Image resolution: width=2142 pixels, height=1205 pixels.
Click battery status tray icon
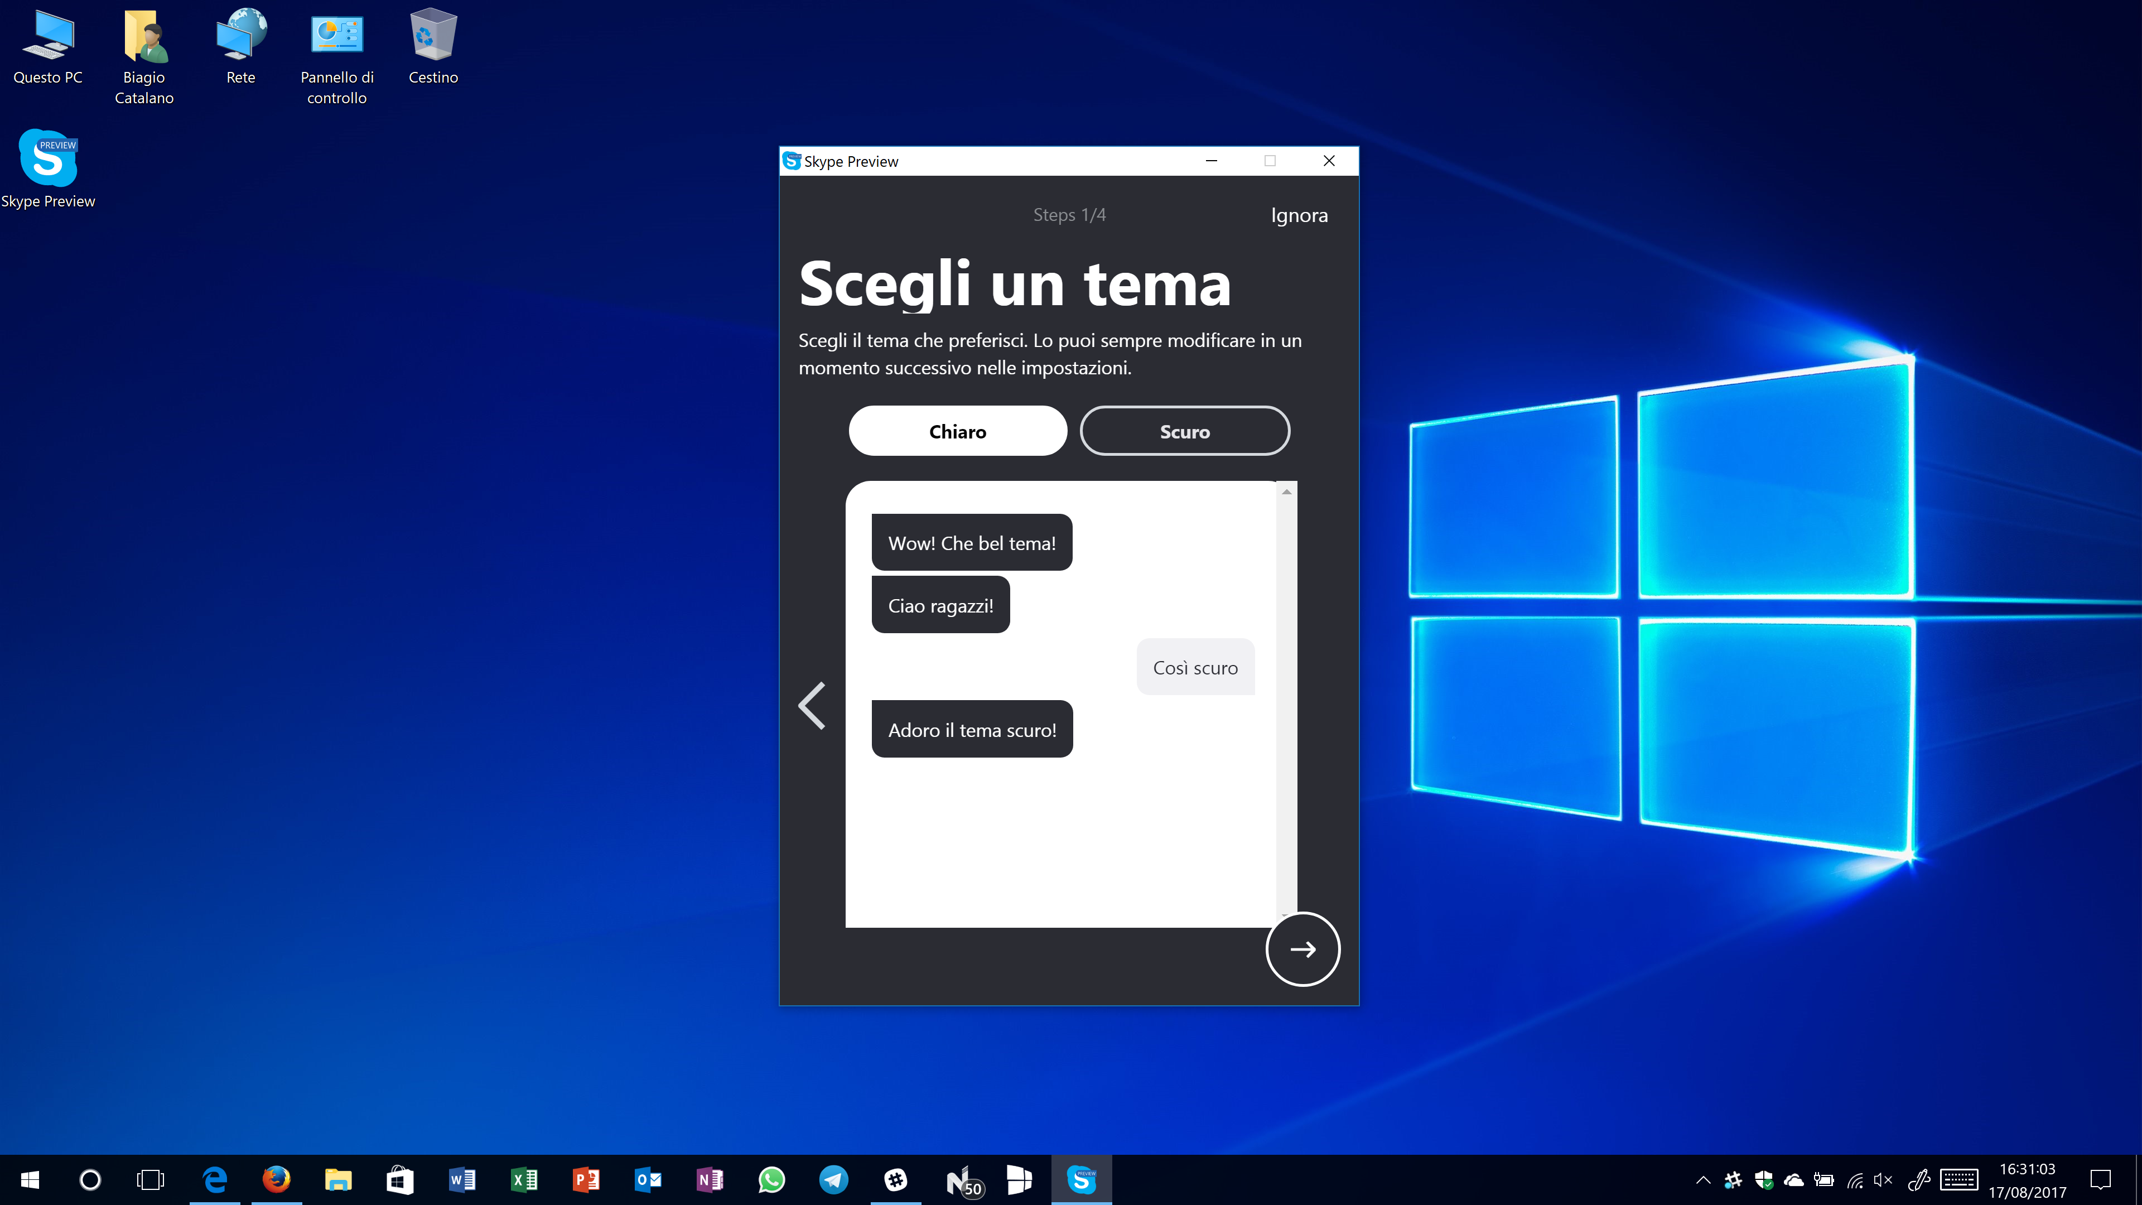[x=1825, y=1179]
